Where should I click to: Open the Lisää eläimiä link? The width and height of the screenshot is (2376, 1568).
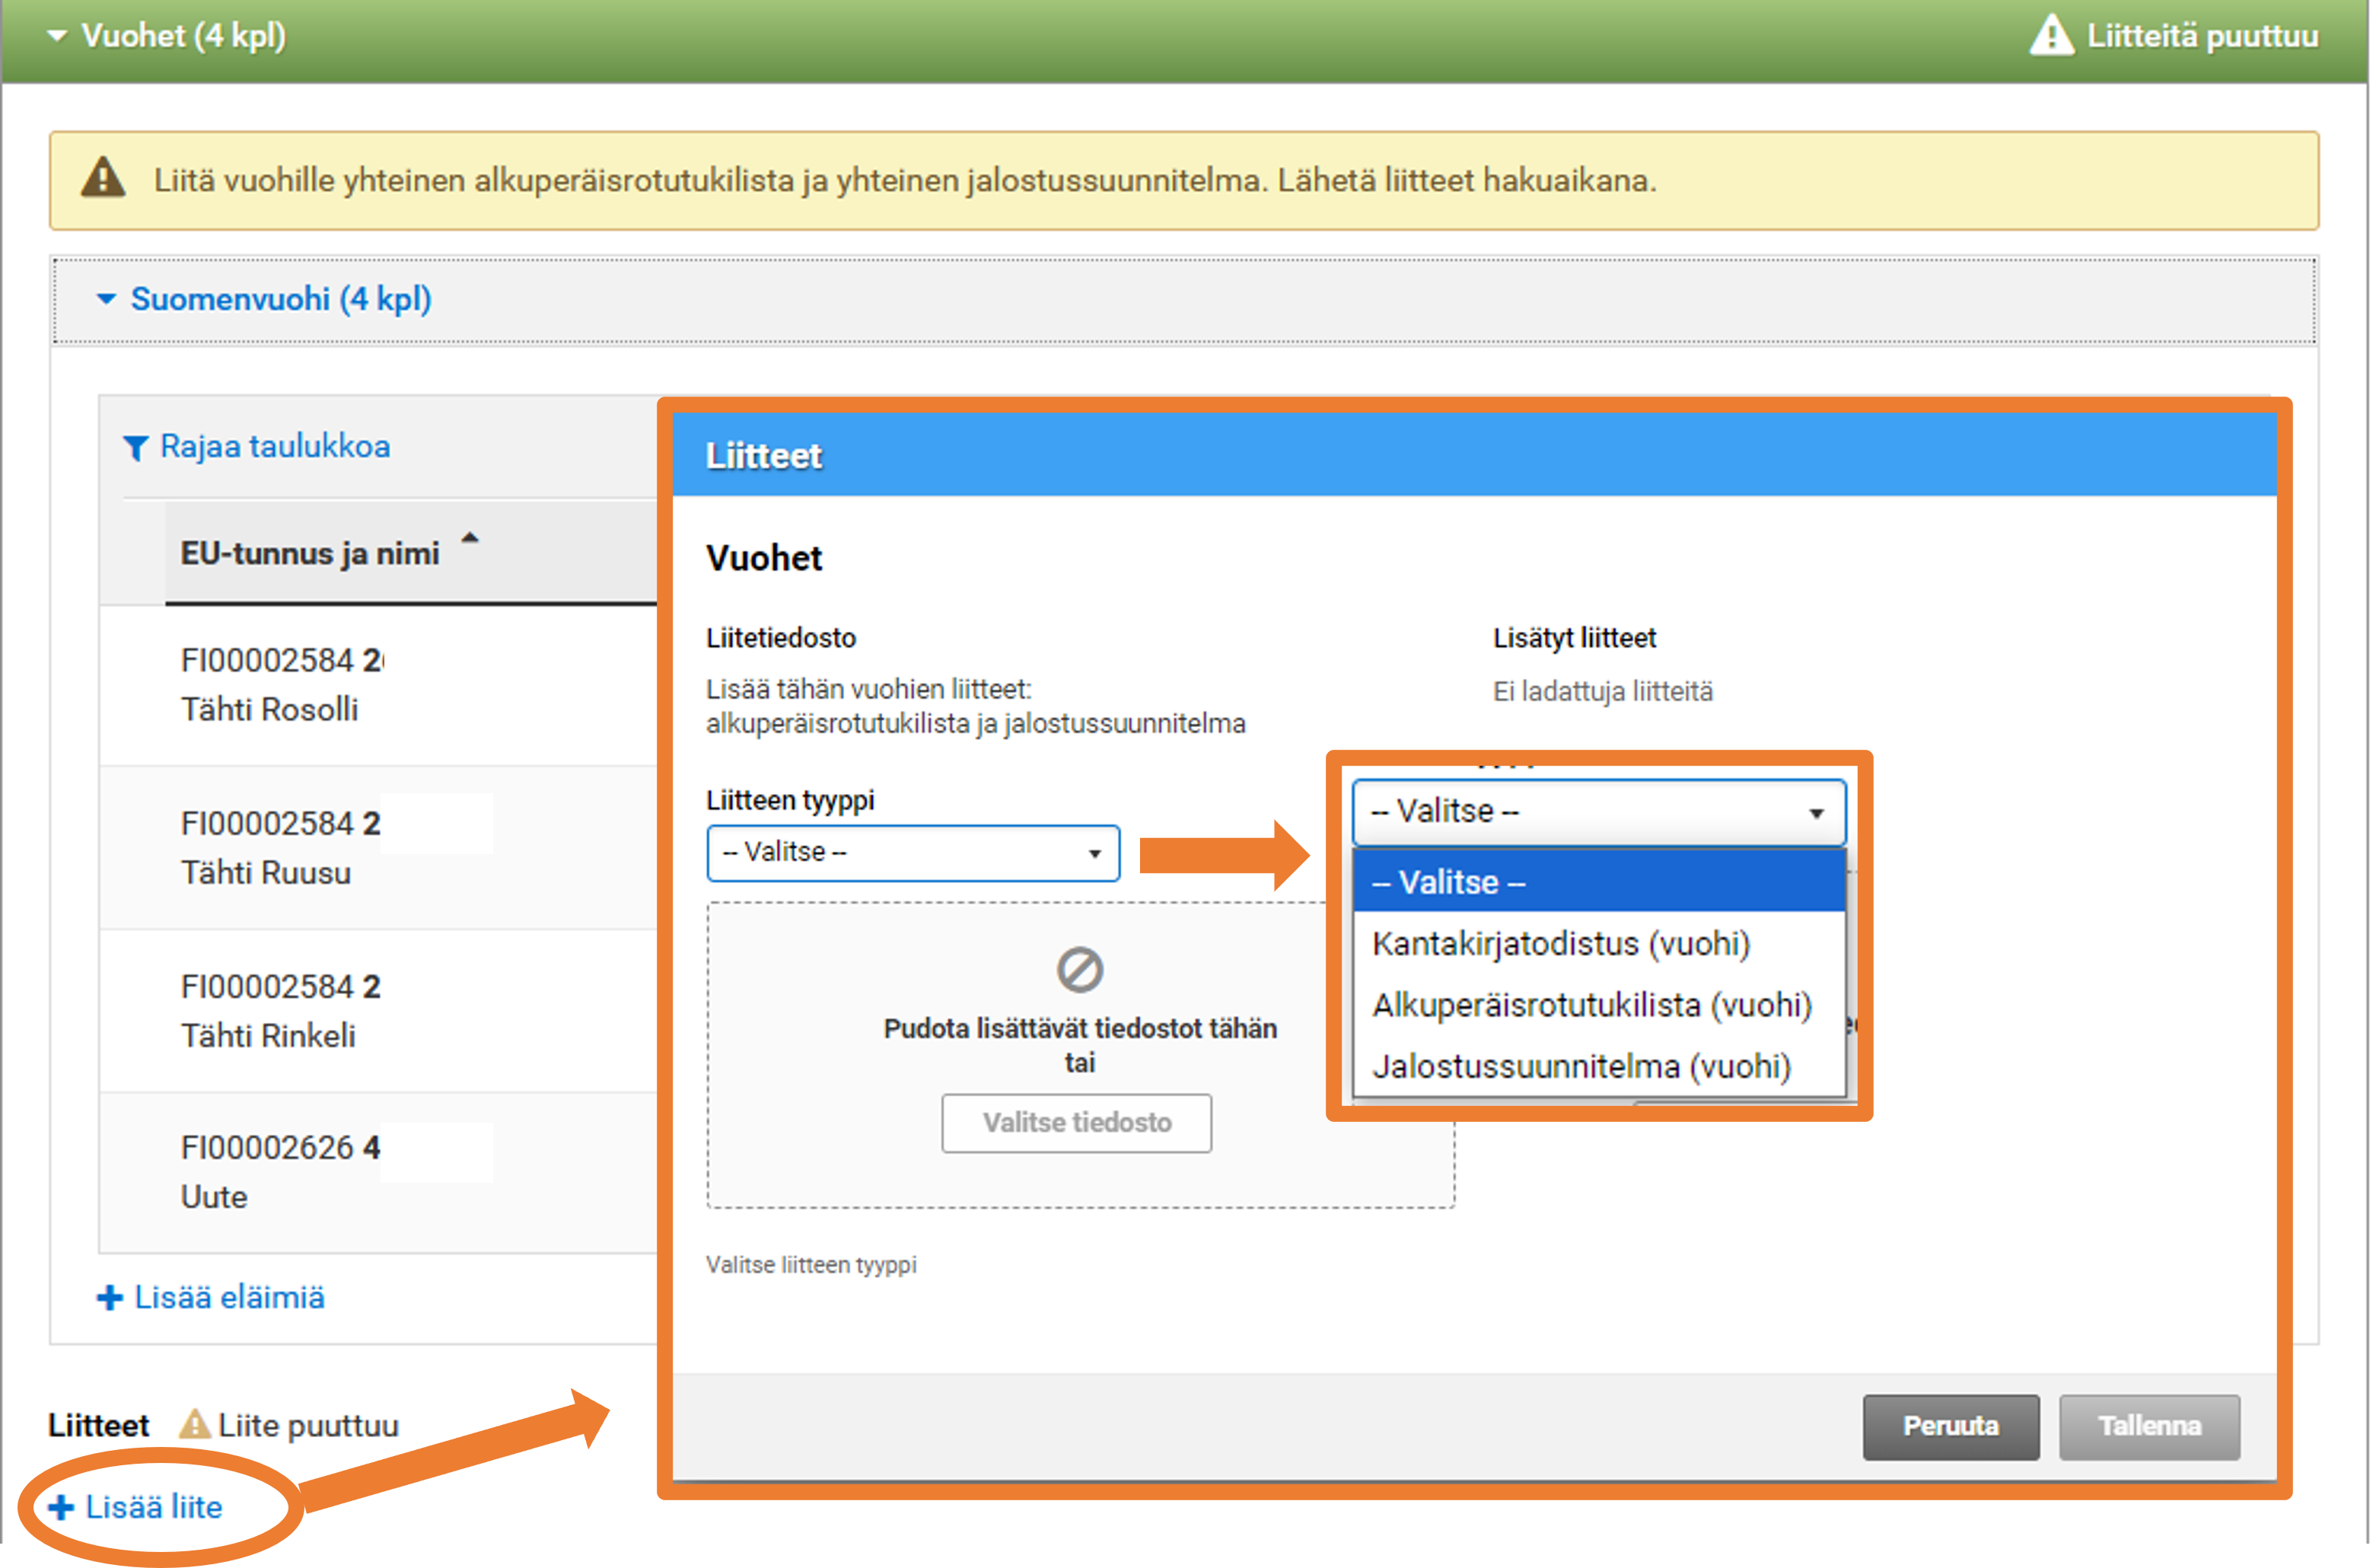tap(229, 1298)
